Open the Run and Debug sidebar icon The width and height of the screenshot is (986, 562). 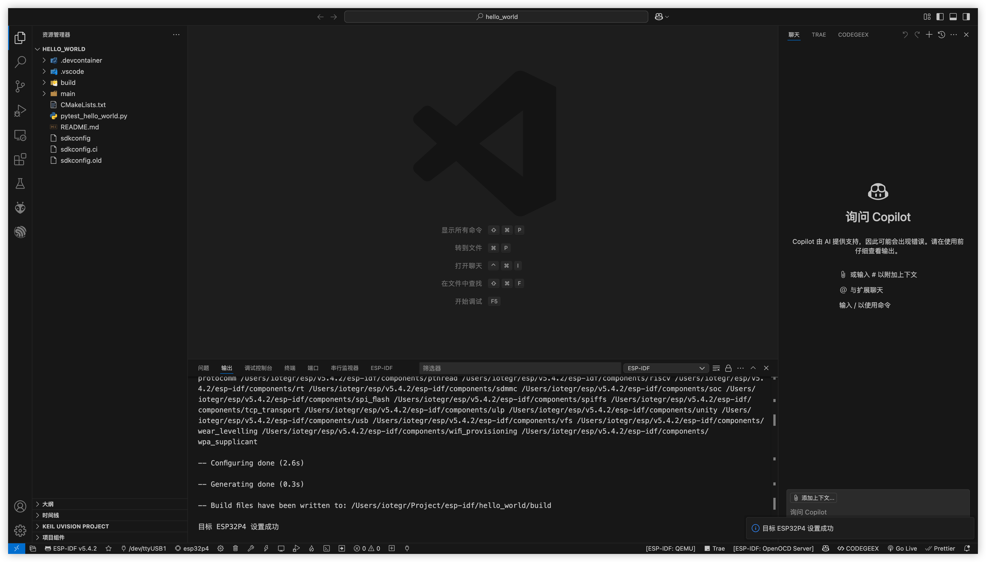[x=20, y=111]
